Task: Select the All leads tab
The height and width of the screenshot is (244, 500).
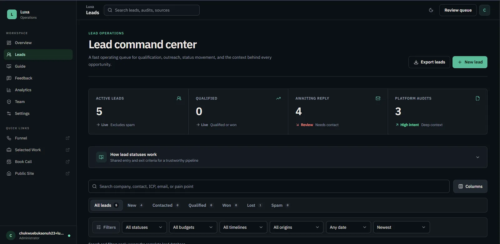Action: [107, 205]
